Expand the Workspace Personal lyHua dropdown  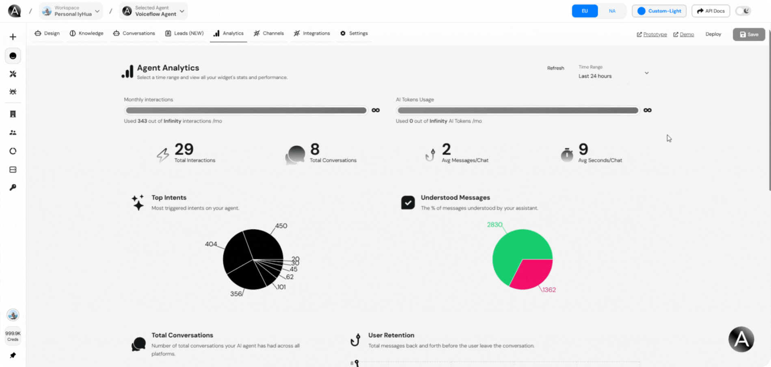tap(71, 11)
